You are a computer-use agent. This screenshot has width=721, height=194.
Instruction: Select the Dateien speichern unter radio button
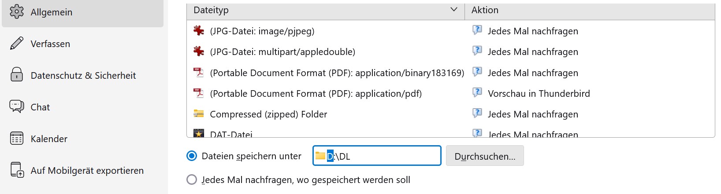point(192,156)
